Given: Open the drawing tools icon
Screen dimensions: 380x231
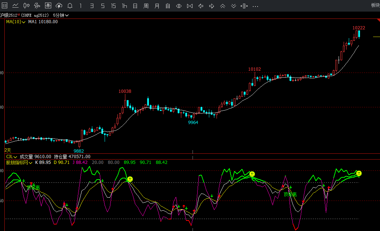Looking at the screenshot, I should coord(48,5).
